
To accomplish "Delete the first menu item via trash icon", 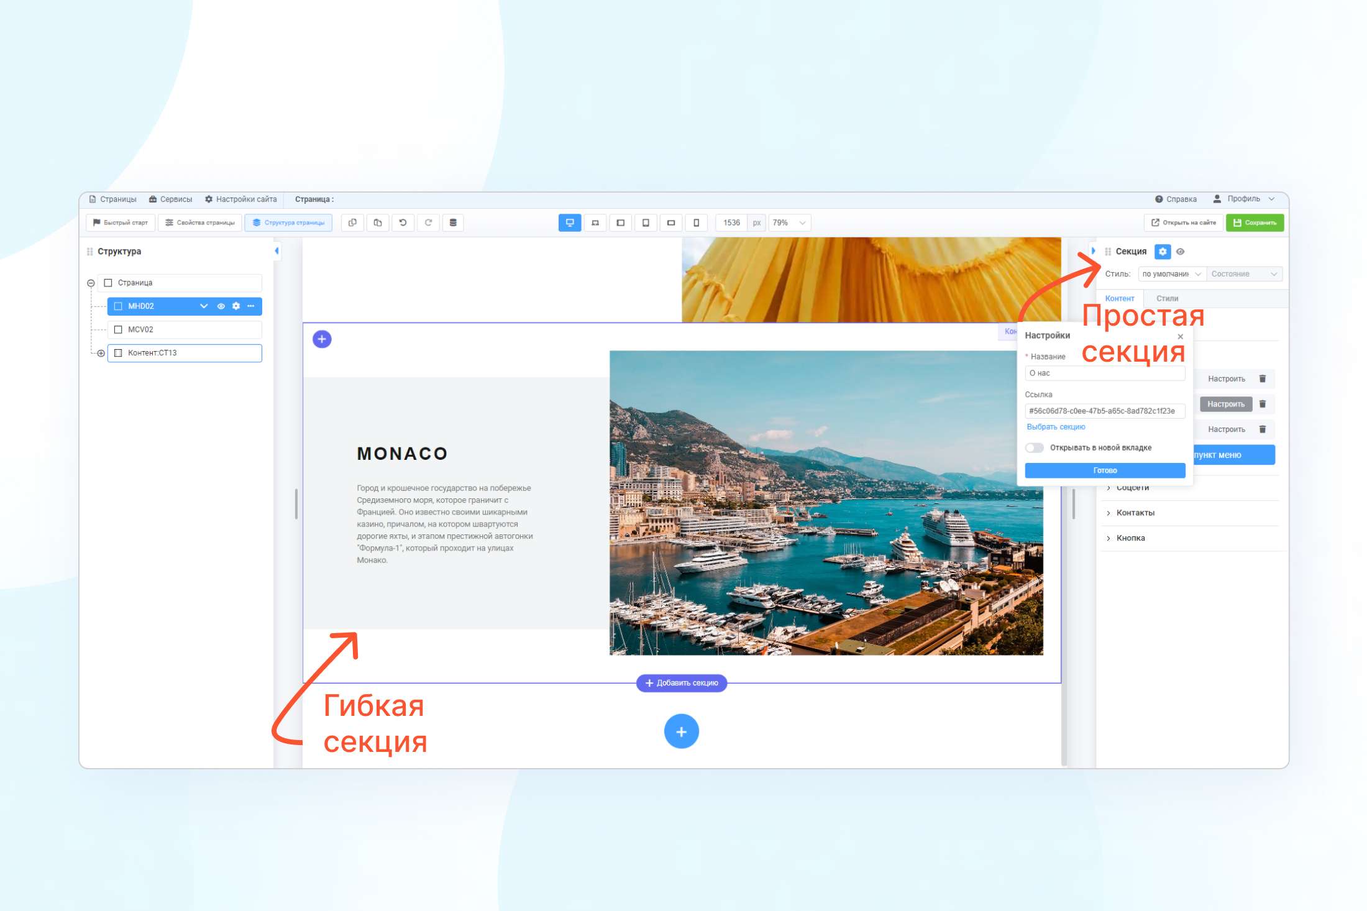I will tap(1262, 378).
